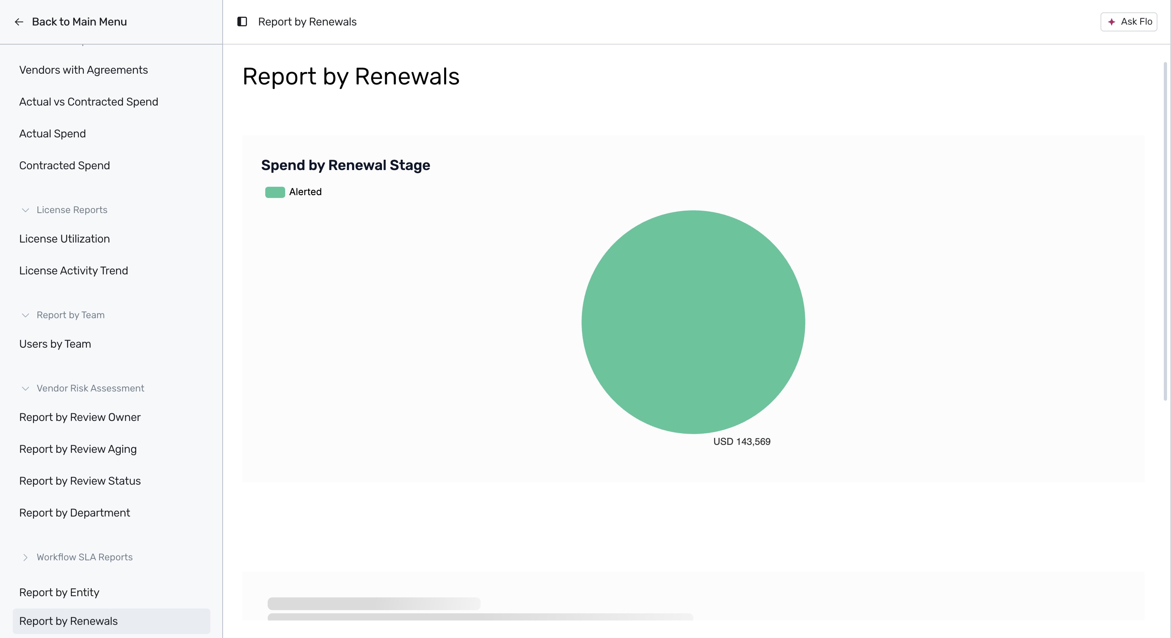Open Vendors with Agreements report
This screenshot has width=1171, height=638.
(84, 70)
